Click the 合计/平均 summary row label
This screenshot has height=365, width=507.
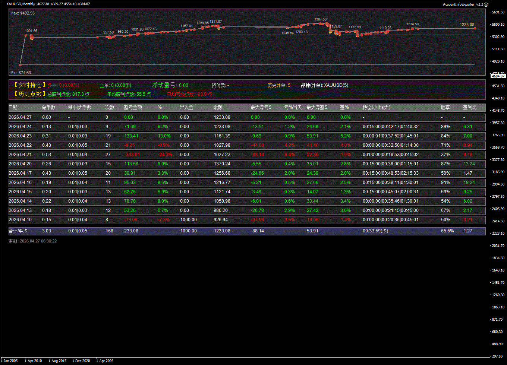tap(18, 231)
